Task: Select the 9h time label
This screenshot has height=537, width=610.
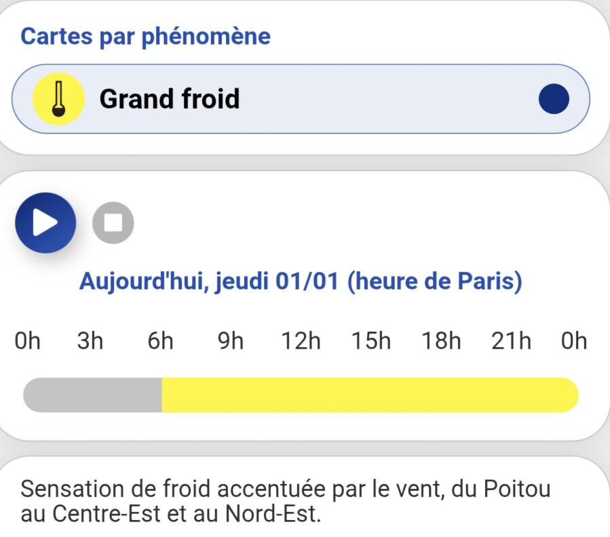Action: click(x=231, y=341)
